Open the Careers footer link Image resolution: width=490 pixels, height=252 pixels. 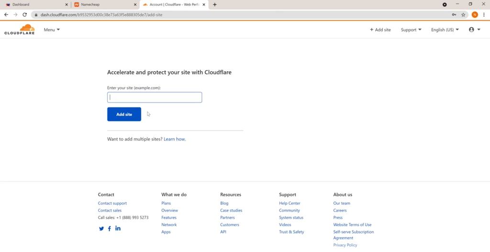pos(340,210)
